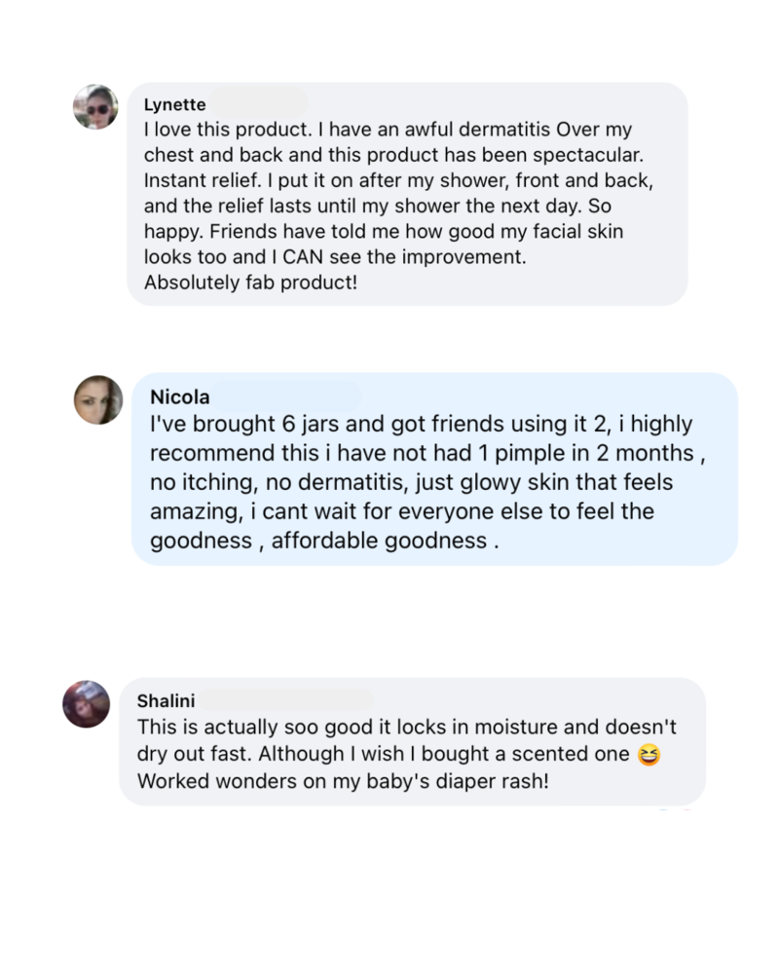The width and height of the screenshot is (779, 974).
Task: Click the "Absolutely fab product!" line
Action: [x=250, y=282]
